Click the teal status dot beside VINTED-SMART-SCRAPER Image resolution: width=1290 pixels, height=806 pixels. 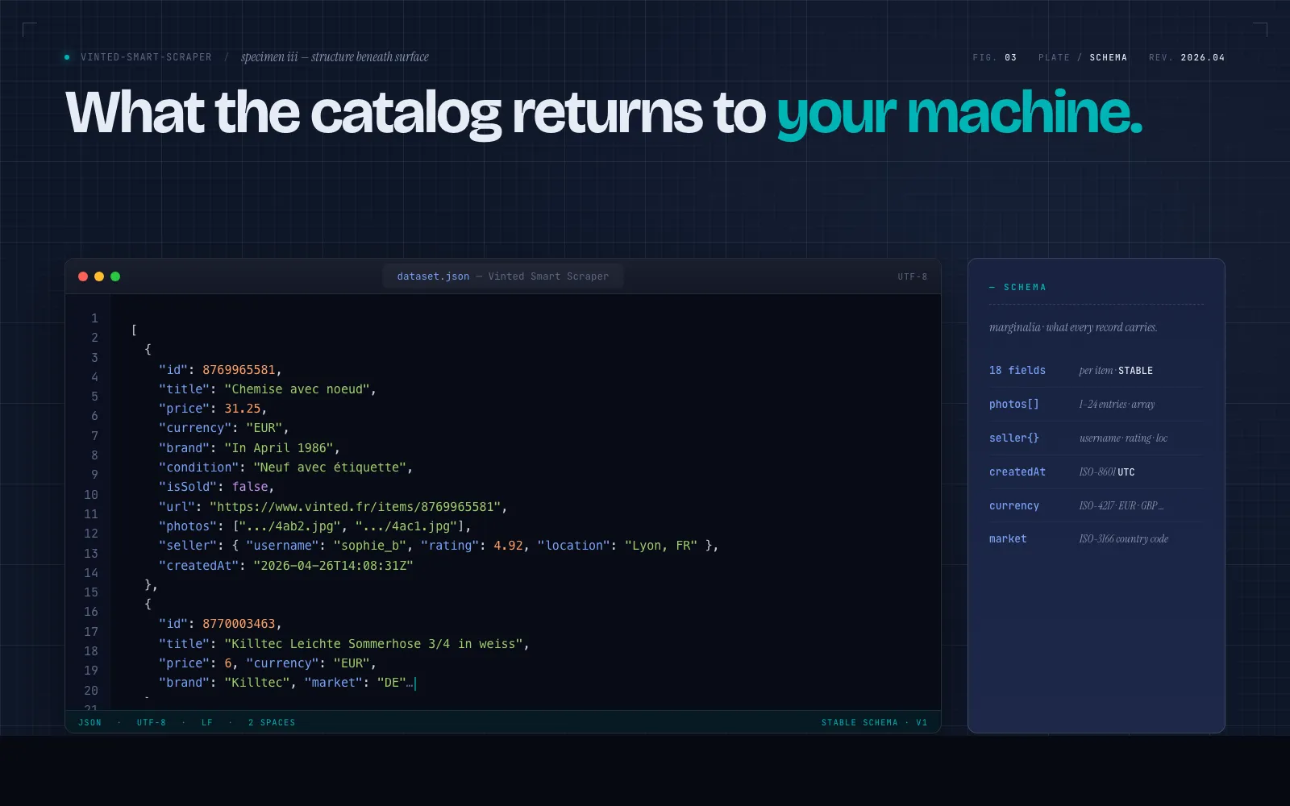(x=67, y=57)
